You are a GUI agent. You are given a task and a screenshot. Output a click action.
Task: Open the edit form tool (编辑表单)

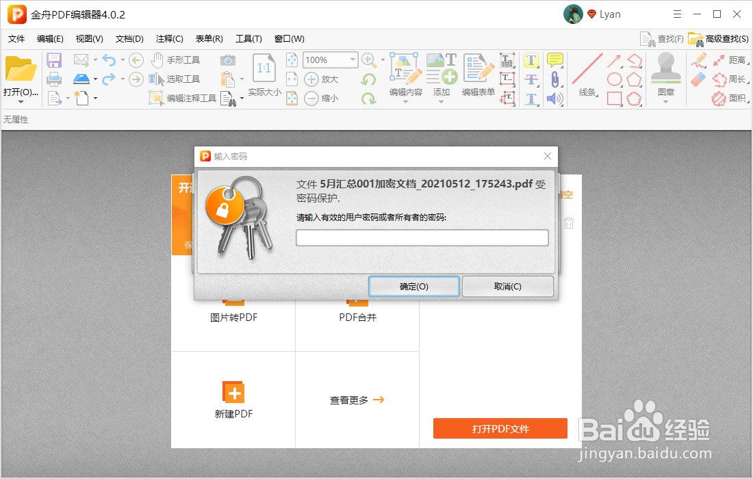click(x=477, y=75)
